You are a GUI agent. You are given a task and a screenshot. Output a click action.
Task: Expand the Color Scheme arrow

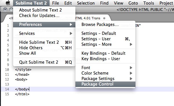tap(131, 73)
